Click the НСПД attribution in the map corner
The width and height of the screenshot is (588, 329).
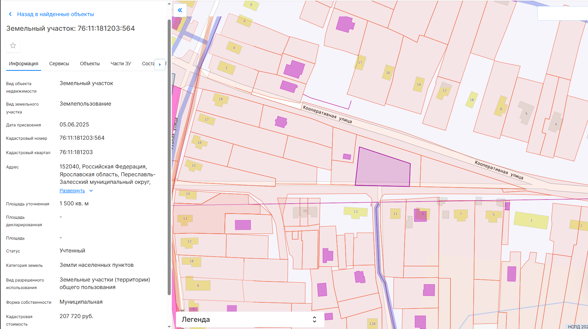577,327
